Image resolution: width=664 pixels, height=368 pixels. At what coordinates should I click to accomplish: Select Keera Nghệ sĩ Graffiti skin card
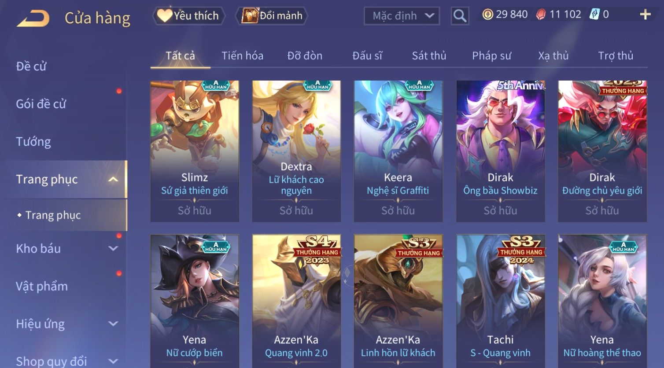point(398,151)
